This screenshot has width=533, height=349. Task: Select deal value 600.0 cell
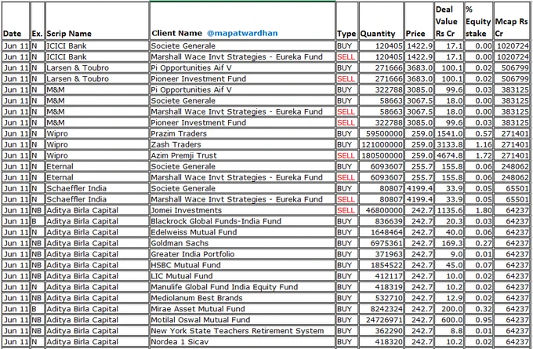(448, 320)
